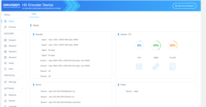206x107 pixels.
Task: Click the Upgrade refresh icon
Action: click(x=5, y=106)
